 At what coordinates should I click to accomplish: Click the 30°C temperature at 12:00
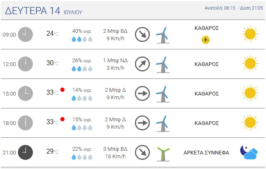[52, 63]
